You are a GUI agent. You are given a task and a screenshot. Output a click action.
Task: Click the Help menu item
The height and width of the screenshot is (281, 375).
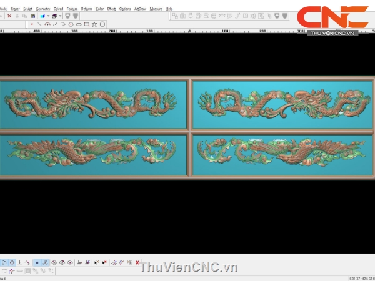click(x=169, y=9)
